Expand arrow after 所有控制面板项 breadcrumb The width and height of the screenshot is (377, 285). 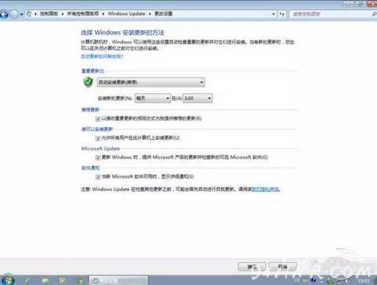click(x=103, y=14)
